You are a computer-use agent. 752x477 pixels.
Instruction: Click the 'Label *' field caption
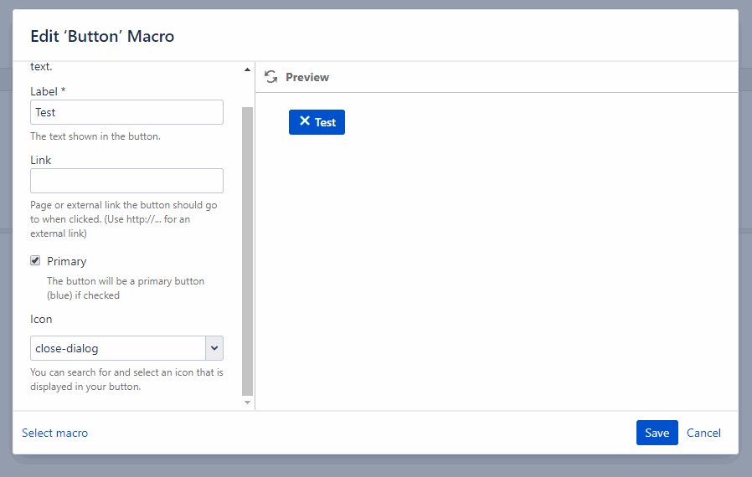[48, 91]
